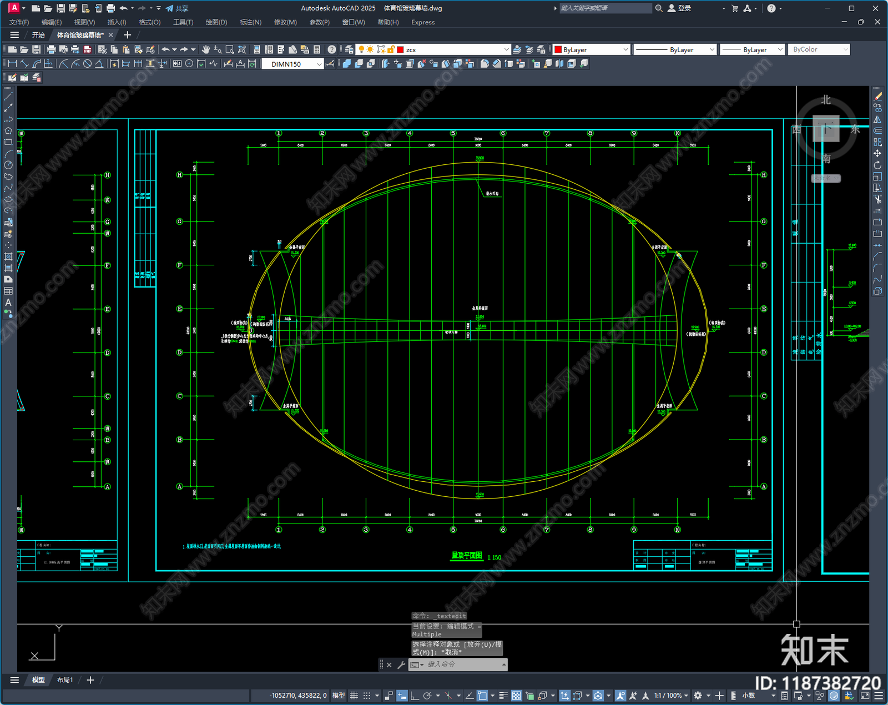Image resolution: width=888 pixels, height=705 pixels.
Task: Open the 标注(N) menu
Action: point(250,22)
